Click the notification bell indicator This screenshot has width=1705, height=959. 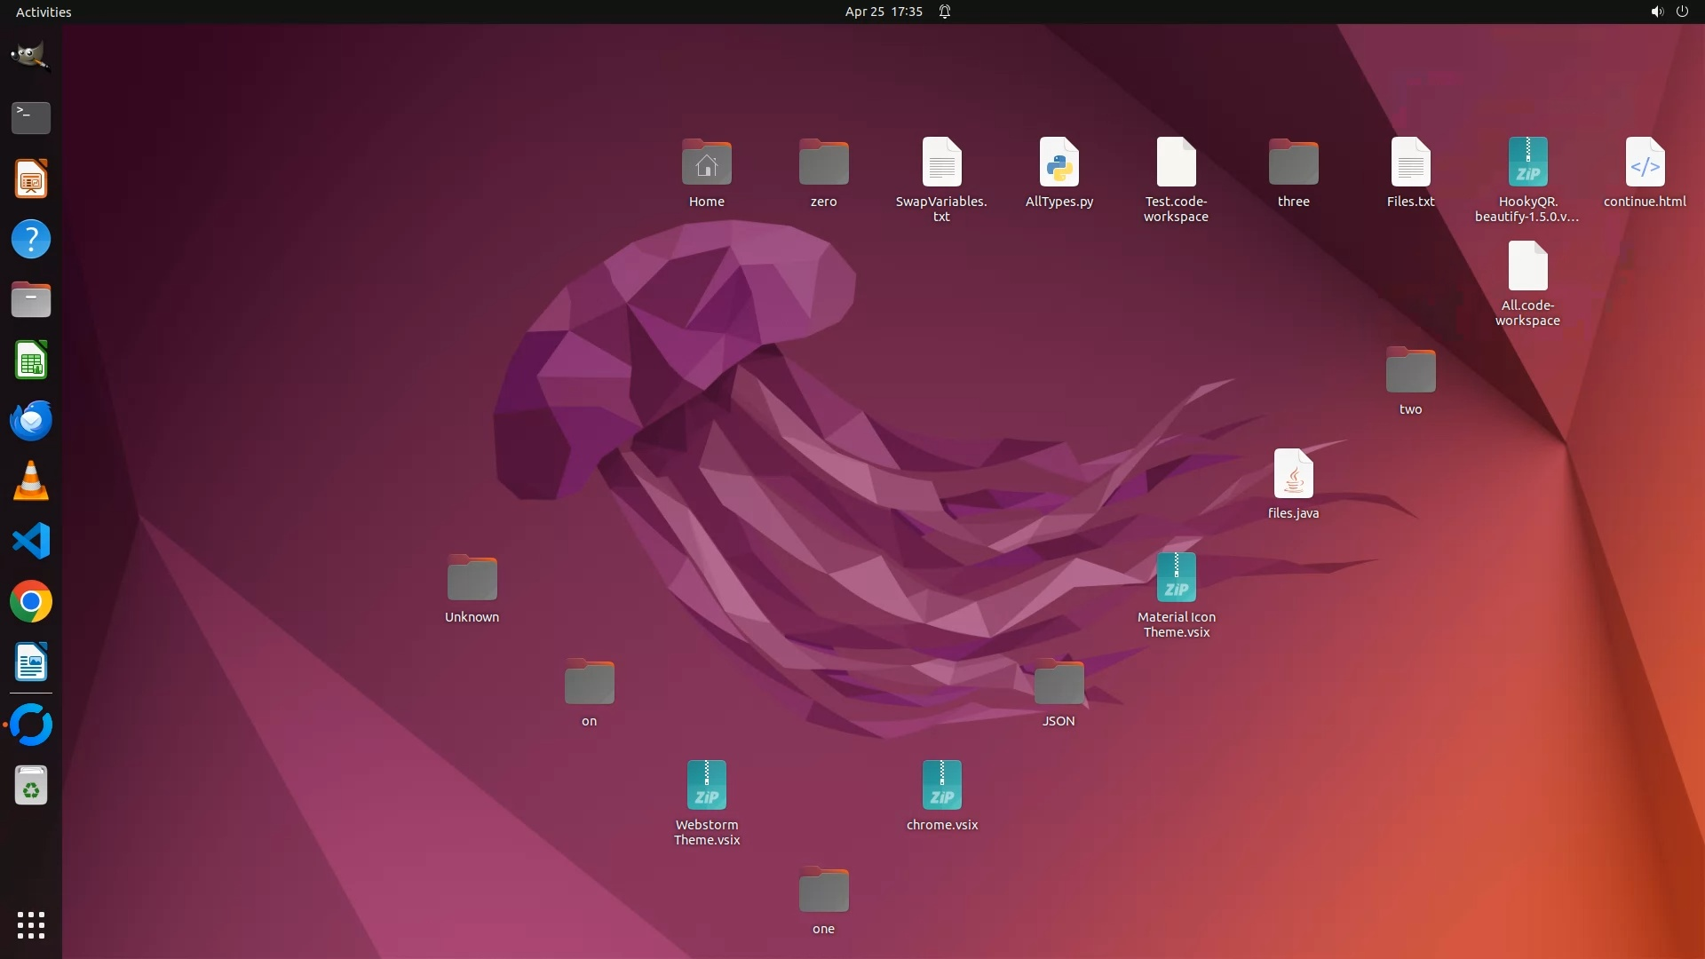(945, 12)
